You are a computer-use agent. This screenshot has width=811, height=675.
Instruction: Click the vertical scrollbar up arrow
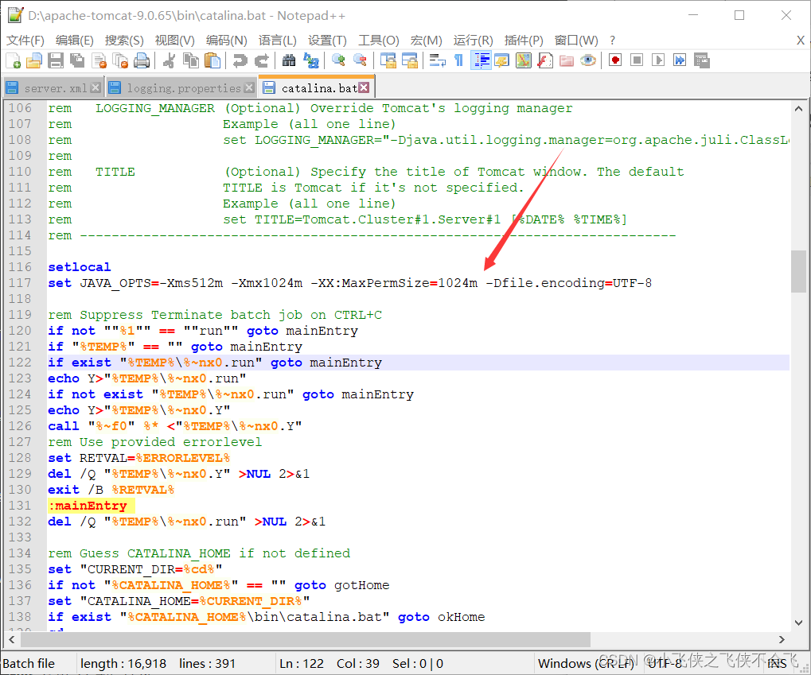[798, 109]
